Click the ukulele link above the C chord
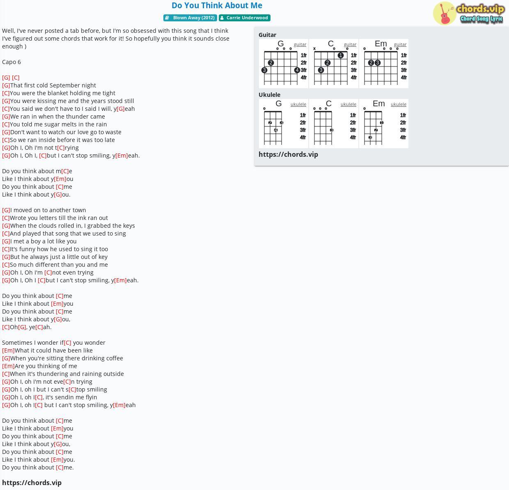Viewport: 509px width, 490px height. click(x=348, y=104)
